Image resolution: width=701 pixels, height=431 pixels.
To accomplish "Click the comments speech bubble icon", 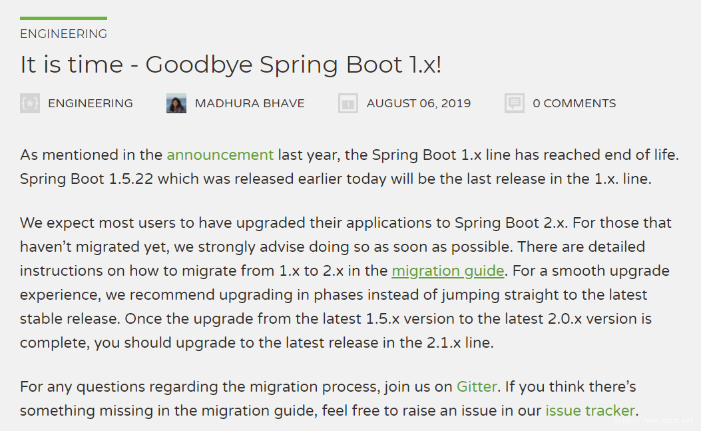I will pyautogui.click(x=515, y=103).
